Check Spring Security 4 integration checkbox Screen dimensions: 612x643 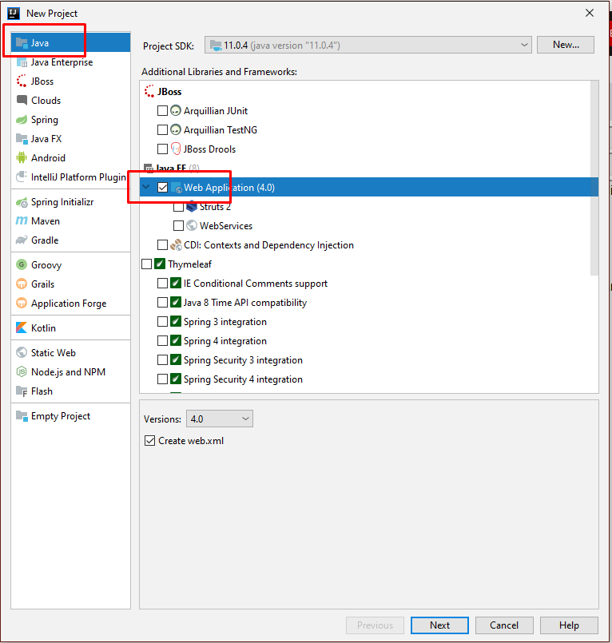click(x=162, y=379)
